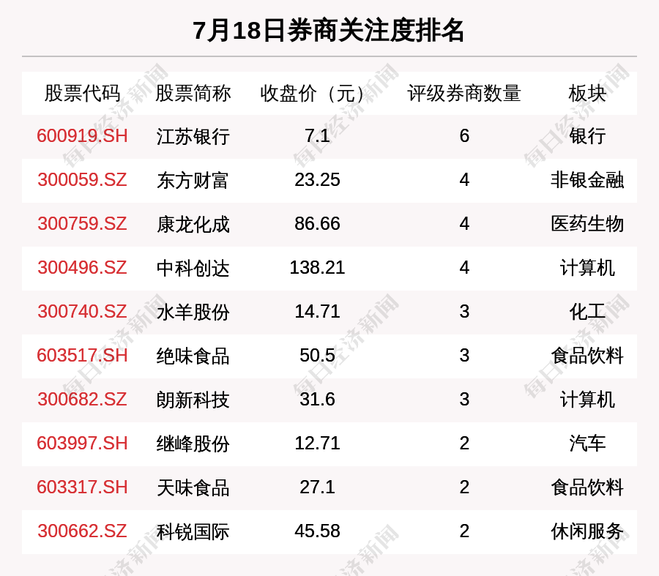Click the 股票代码 column header
This screenshot has height=576, width=659.
click(x=82, y=93)
